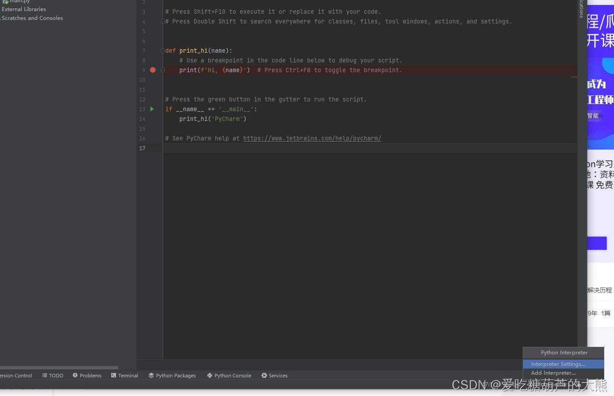This screenshot has width=614, height=396.
Task: Open the Python Interpreter selector
Action: click(x=563, y=352)
